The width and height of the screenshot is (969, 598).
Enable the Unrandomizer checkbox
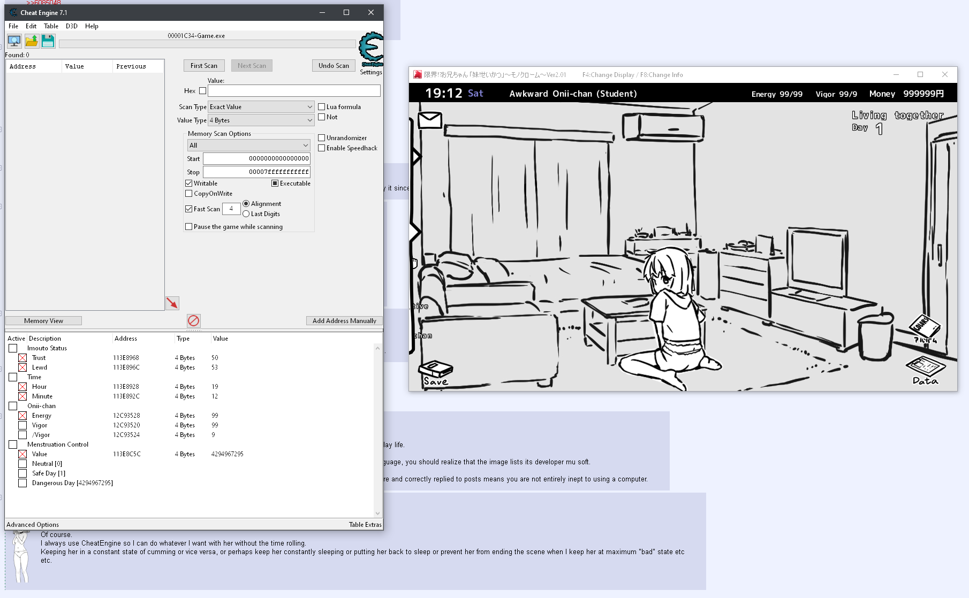pyautogui.click(x=322, y=138)
